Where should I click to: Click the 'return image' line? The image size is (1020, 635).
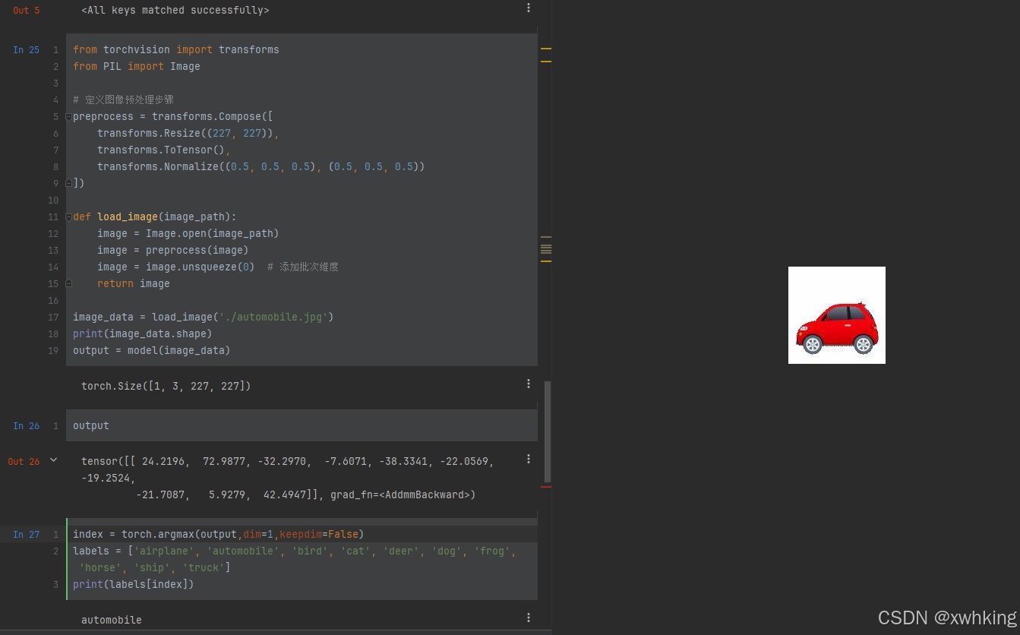(134, 283)
